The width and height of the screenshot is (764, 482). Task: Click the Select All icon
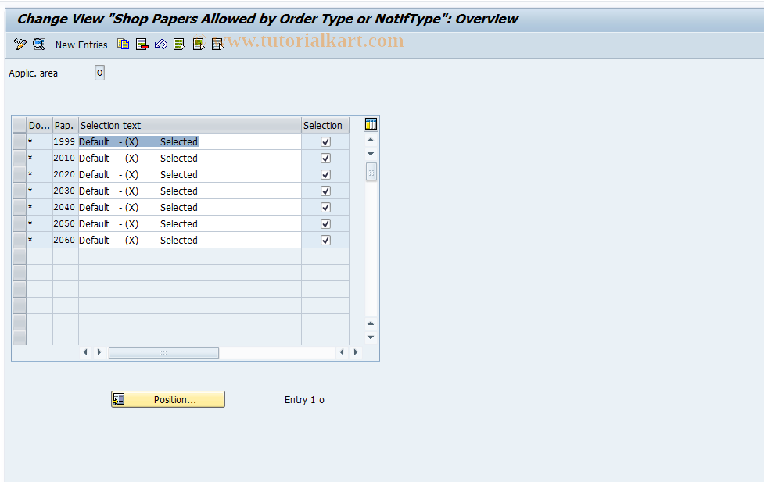pyautogui.click(x=179, y=44)
